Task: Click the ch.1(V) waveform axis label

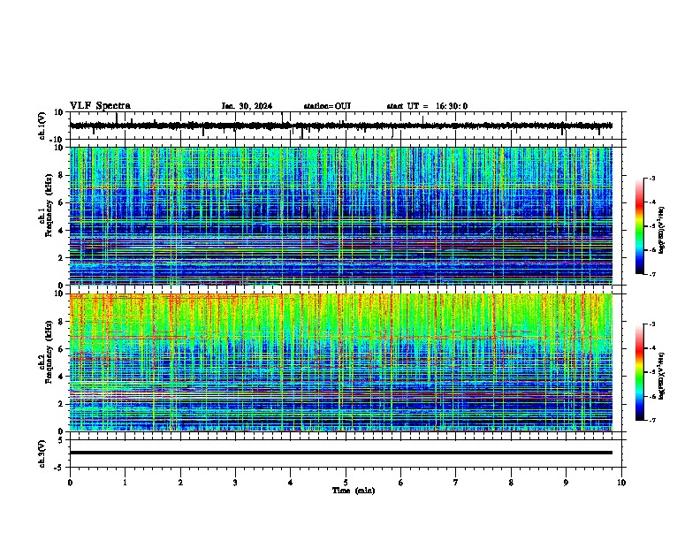Action: click(x=42, y=126)
